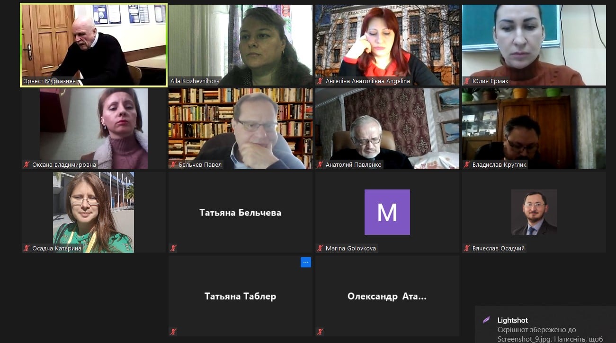Viewport: 616px width, 343px height.
Task: Click muted mic icon beside Анатолий Павленко
Action: coord(321,165)
